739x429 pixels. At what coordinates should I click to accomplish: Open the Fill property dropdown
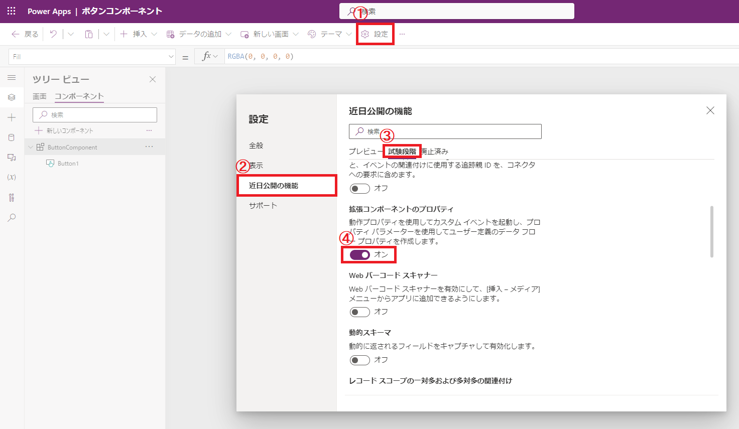(171, 56)
